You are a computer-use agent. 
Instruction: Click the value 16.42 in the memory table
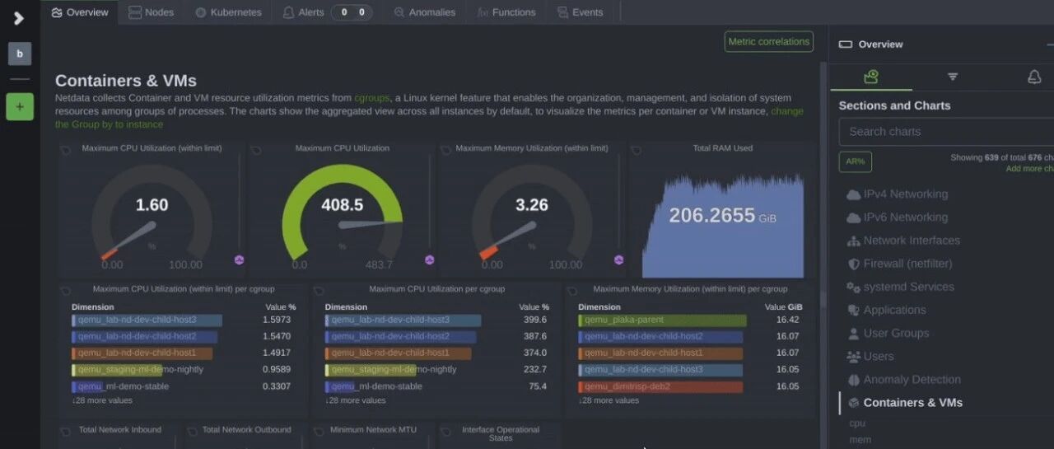[788, 320]
